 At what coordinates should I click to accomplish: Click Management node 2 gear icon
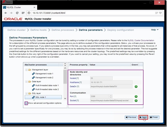33,78
